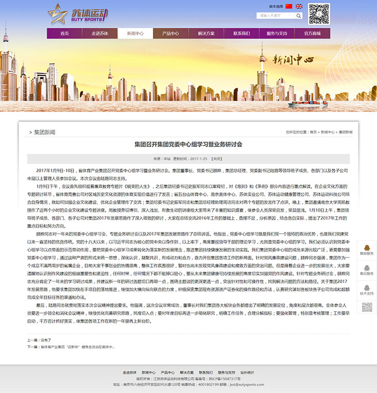Open the 走进苏体 navigation tab

pyautogui.click(x=100, y=34)
